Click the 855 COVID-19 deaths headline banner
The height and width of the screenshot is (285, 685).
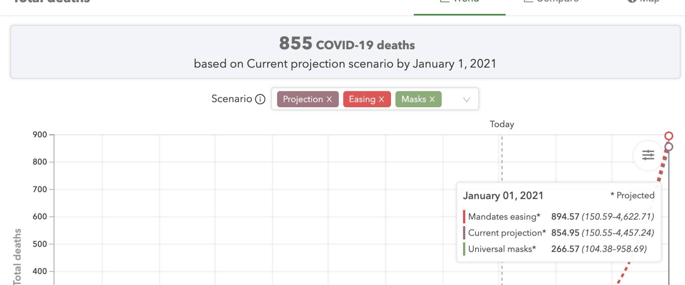click(345, 52)
